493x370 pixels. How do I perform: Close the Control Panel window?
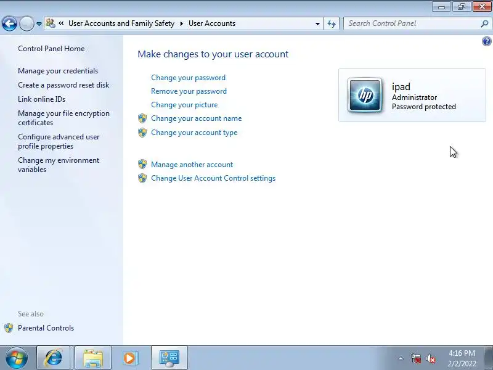pos(482,6)
